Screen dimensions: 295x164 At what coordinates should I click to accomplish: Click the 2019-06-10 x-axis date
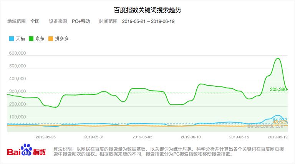tap(191, 137)
